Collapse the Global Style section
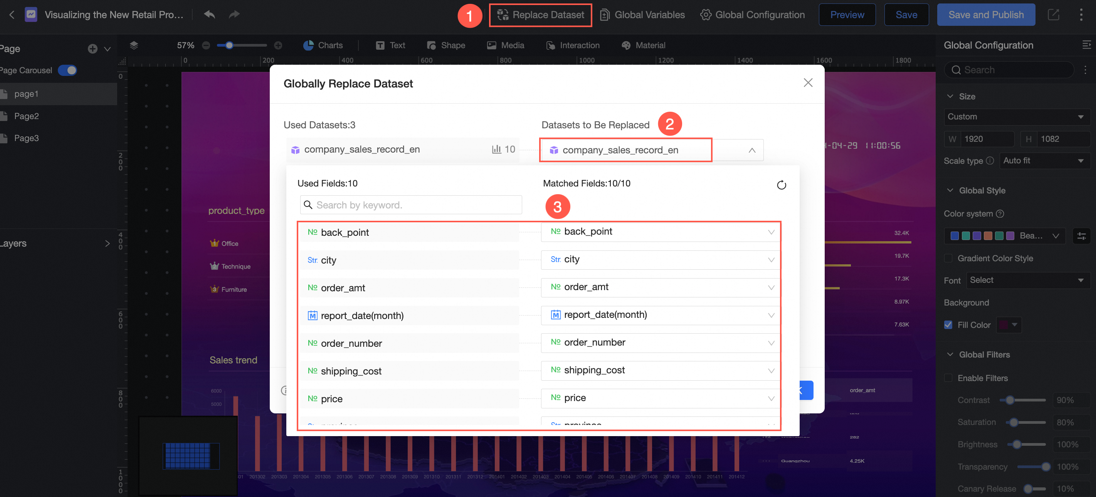The width and height of the screenshot is (1096, 497). [950, 190]
